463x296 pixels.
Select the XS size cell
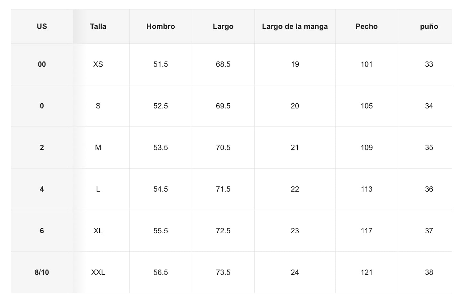pos(98,64)
